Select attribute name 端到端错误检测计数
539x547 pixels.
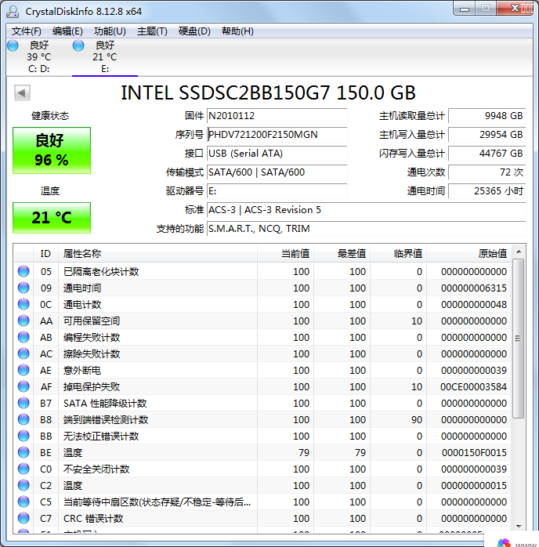tap(106, 420)
